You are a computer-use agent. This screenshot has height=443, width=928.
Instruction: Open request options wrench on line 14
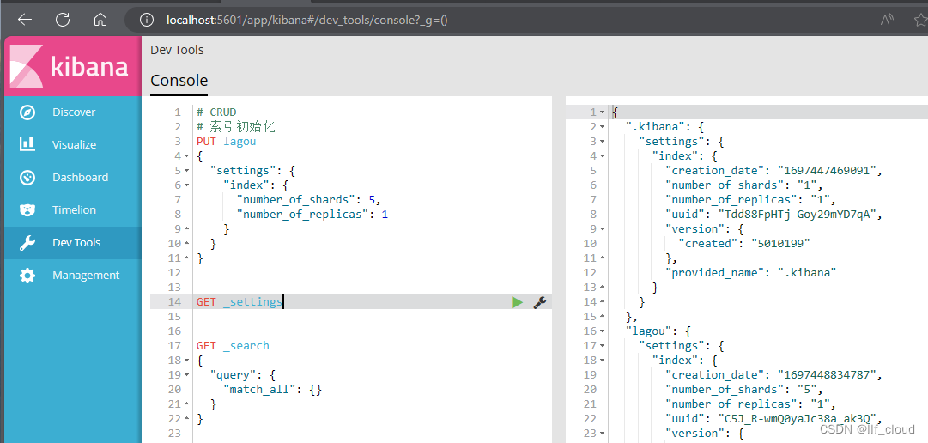[x=538, y=303]
